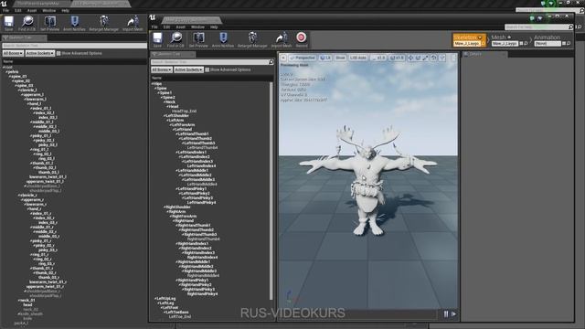The image size is (585, 329).
Task: Click play forward button under viewport
Action: [x=453, y=314]
